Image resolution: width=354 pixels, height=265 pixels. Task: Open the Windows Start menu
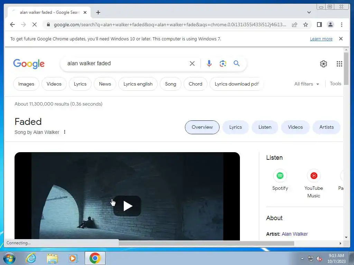(x=9, y=258)
